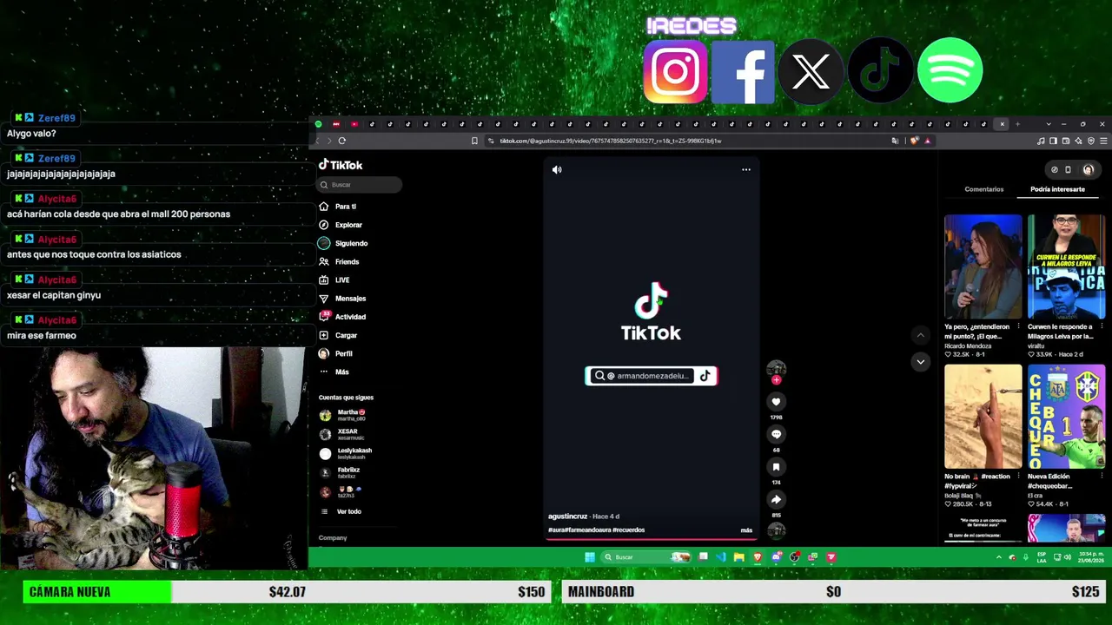The height and width of the screenshot is (625, 1112).
Task: Open the Windows Start menu
Action: [x=590, y=557]
